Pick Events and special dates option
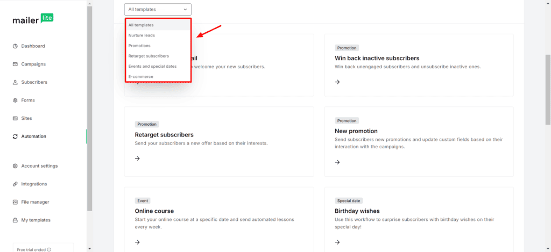 point(158,66)
